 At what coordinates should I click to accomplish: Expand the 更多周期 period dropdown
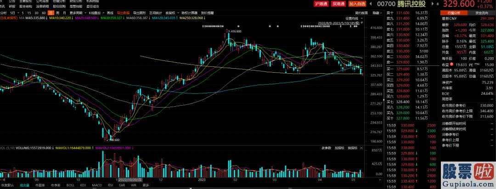tap(78, 13)
